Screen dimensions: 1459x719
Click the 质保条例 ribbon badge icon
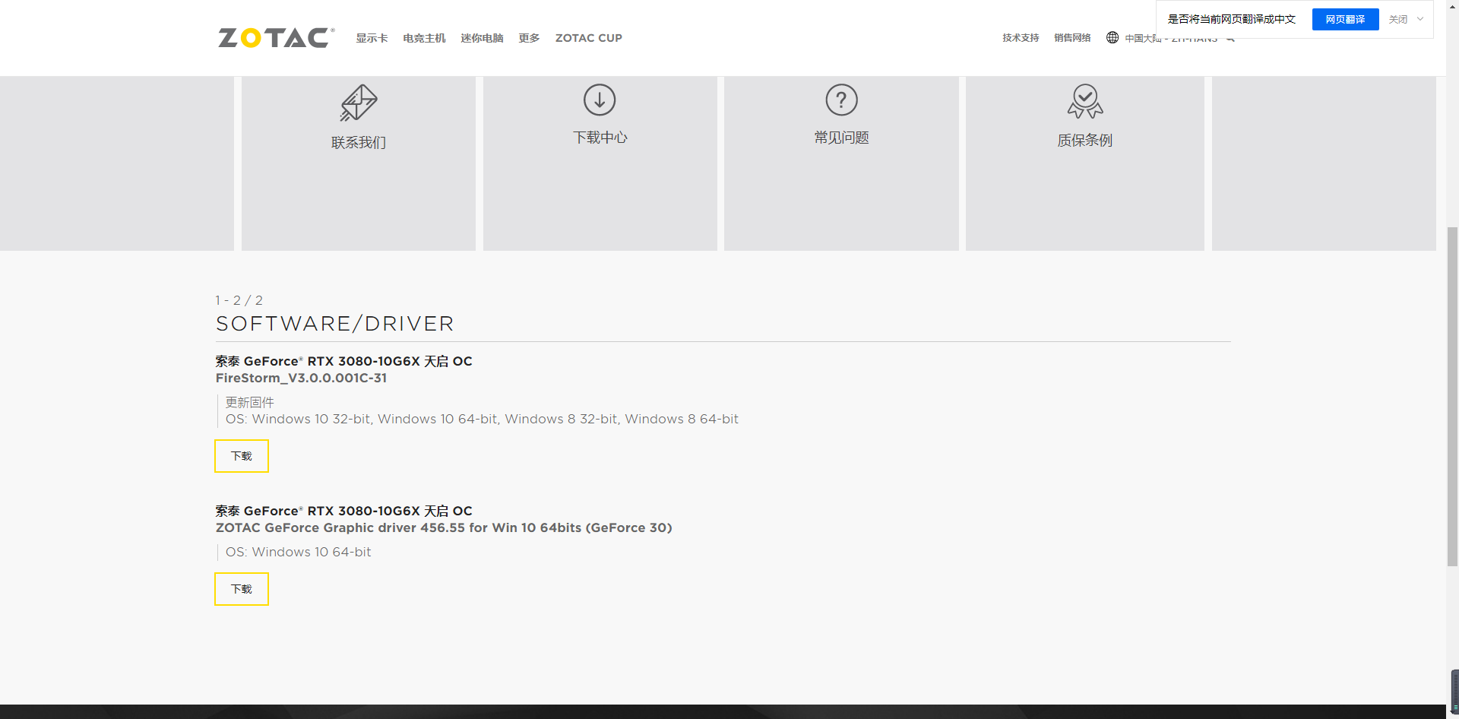[x=1085, y=101]
